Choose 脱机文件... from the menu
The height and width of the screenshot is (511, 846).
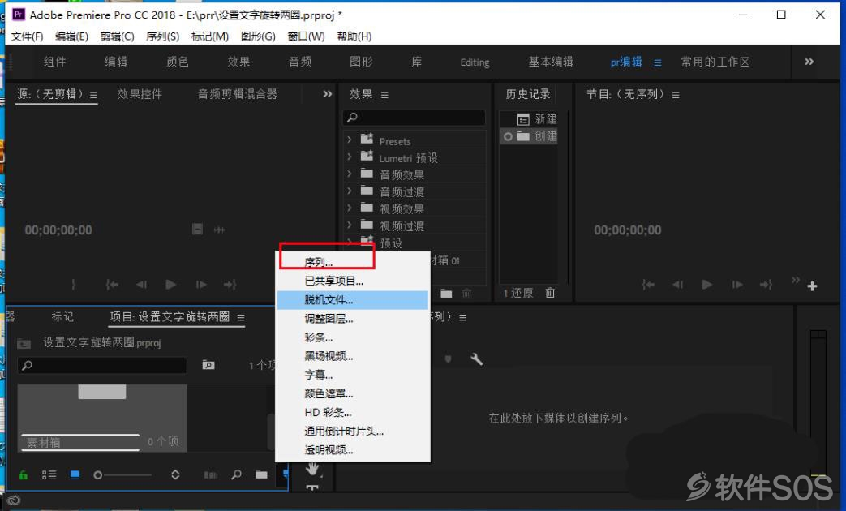coord(352,300)
